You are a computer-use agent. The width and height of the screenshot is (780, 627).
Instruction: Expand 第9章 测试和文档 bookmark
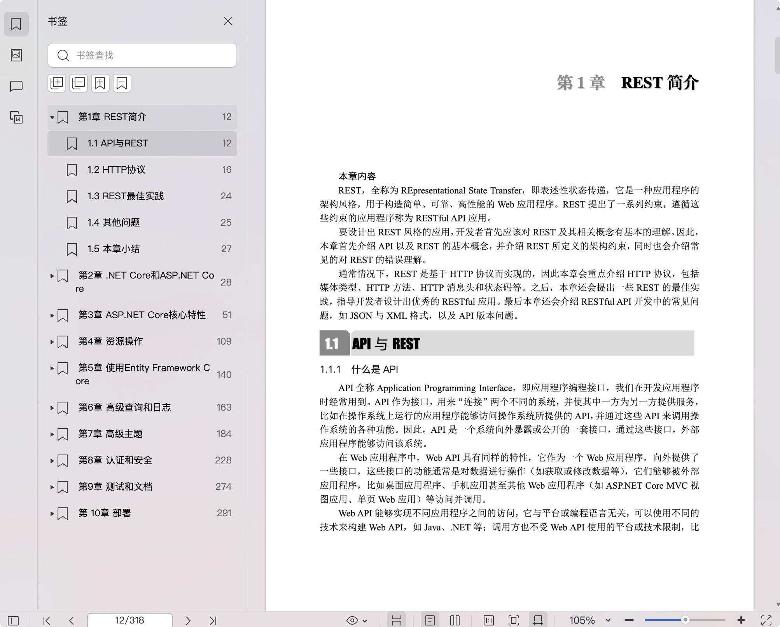click(x=52, y=487)
